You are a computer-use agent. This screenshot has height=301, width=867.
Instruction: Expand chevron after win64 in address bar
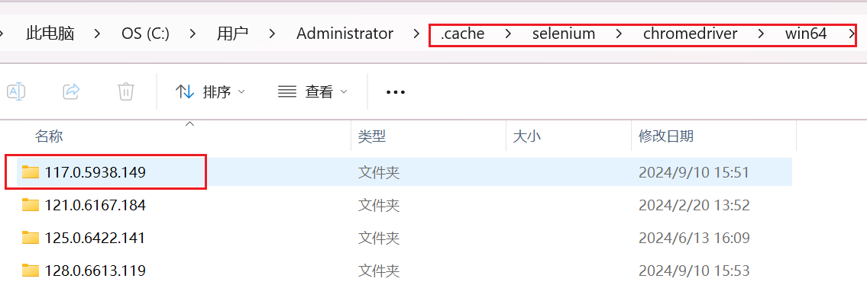(852, 34)
